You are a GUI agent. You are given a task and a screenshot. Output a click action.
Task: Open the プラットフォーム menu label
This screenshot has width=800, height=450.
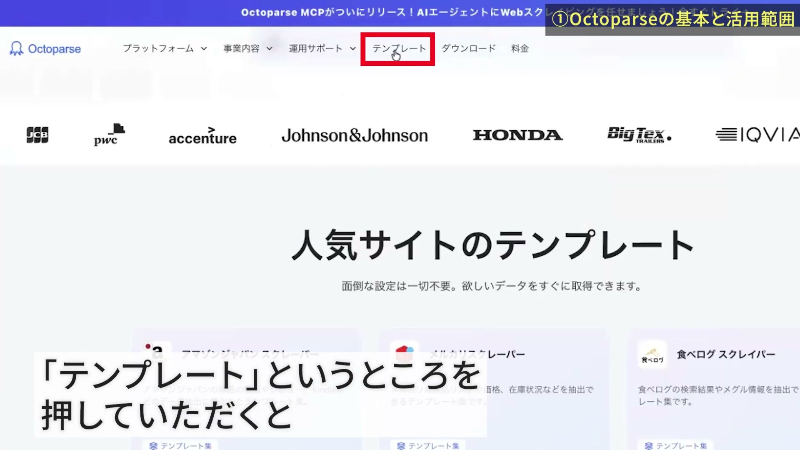pyautogui.click(x=158, y=49)
